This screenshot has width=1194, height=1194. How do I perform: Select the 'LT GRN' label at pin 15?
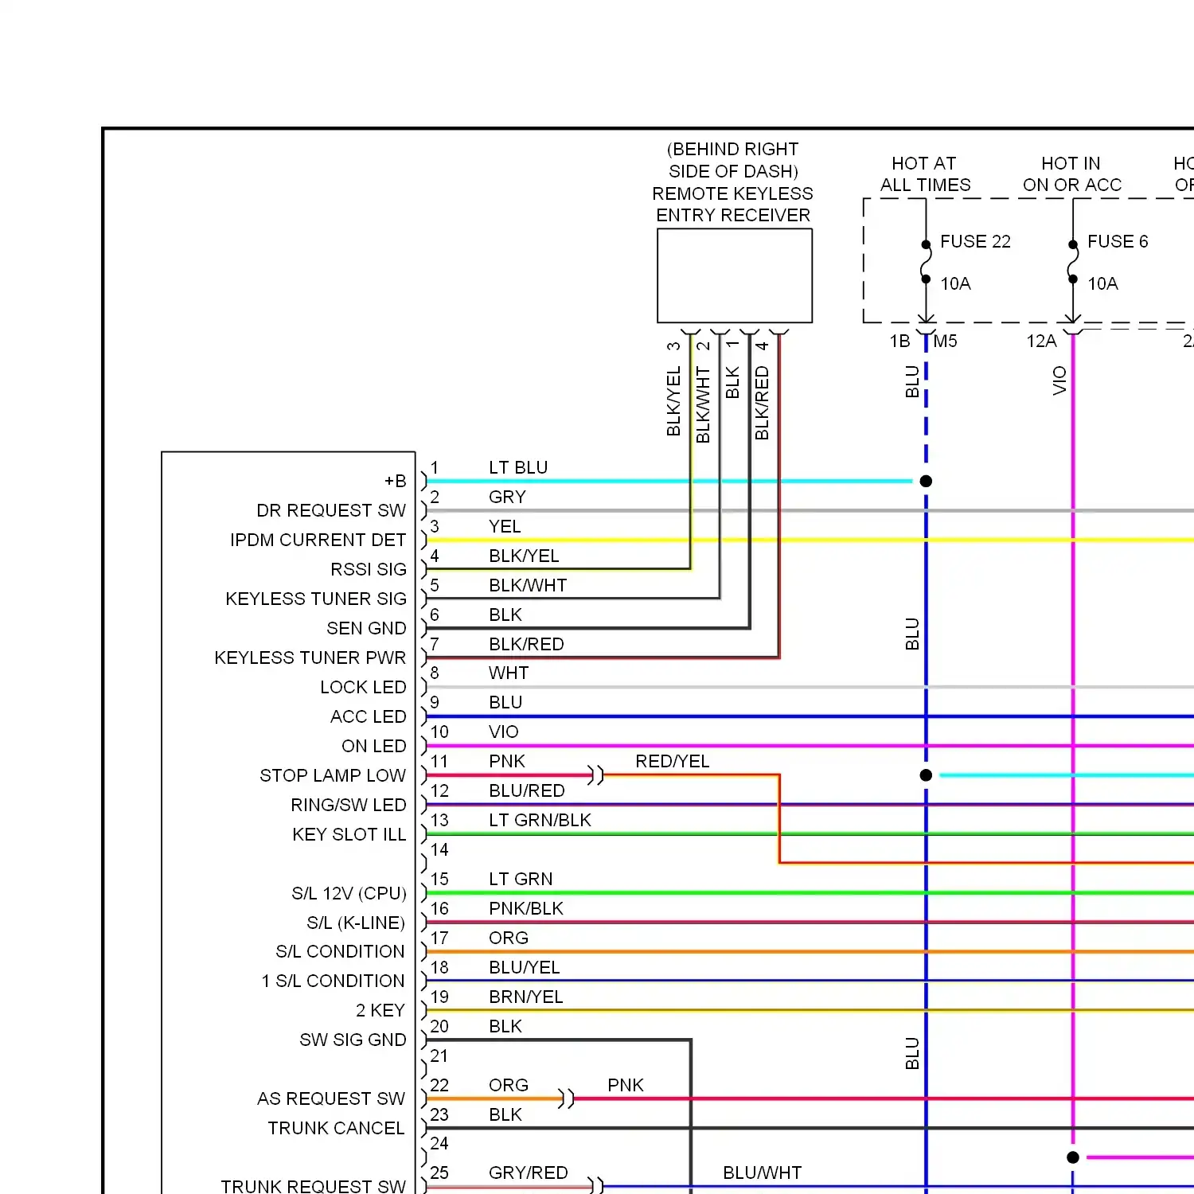click(521, 879)
